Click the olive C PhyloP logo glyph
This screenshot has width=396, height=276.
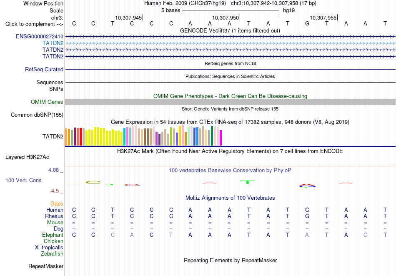tap(93, 182)
